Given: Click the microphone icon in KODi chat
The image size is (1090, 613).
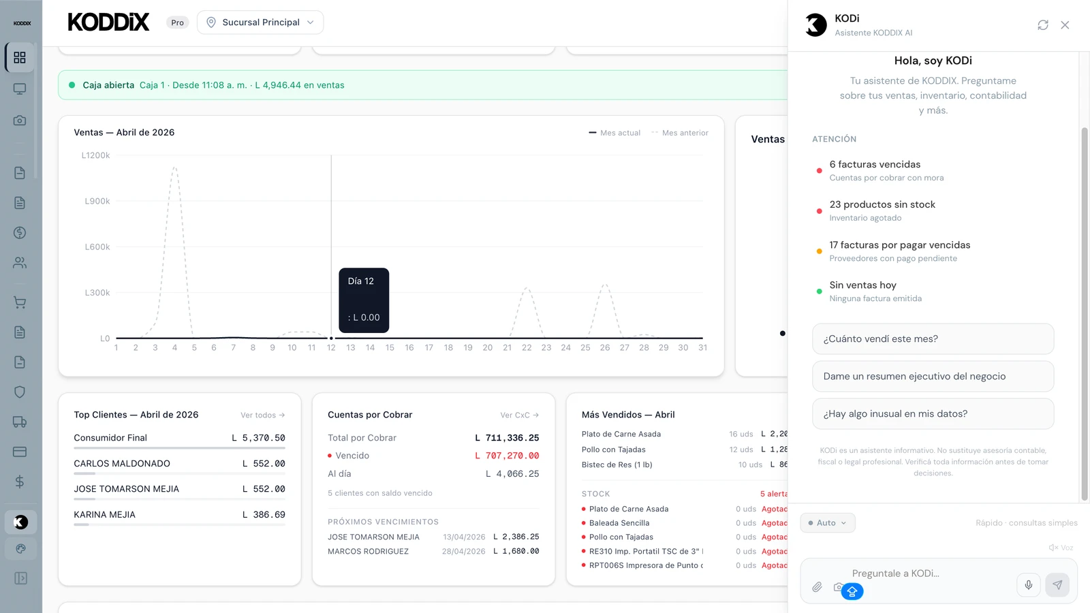Looking at the screenshot, I should [x=1029, y=584].
